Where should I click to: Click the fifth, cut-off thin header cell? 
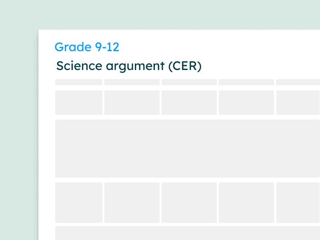point(298,82)
